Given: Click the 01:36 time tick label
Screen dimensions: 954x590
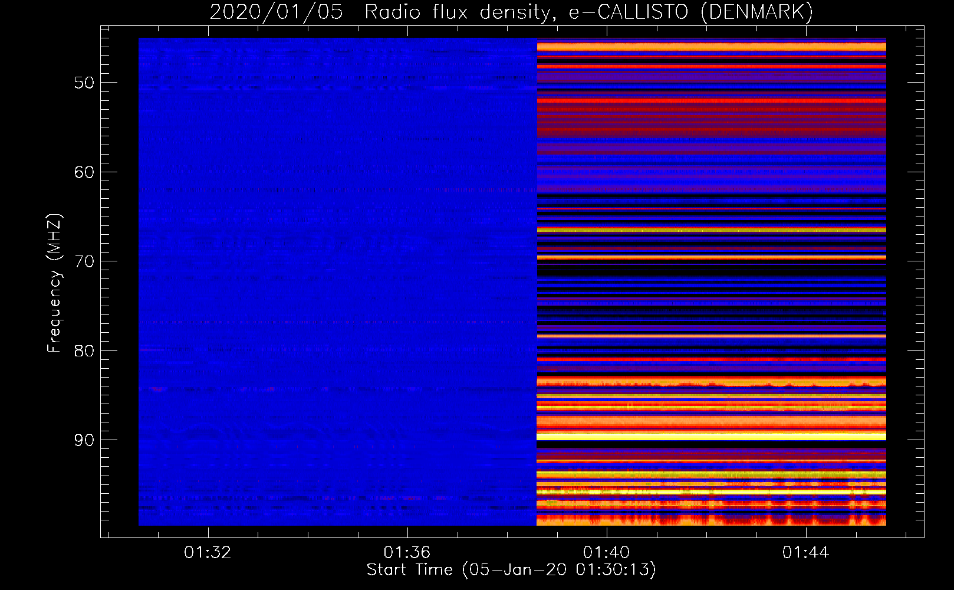Looking at the screenshot, I should (407, 553).
